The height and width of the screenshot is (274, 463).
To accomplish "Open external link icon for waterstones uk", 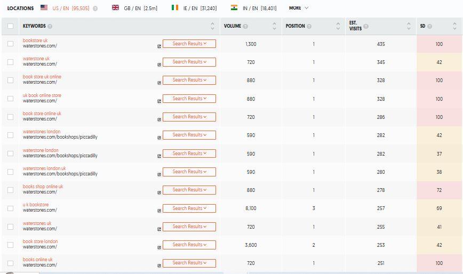I will click(x=159, y=229).
